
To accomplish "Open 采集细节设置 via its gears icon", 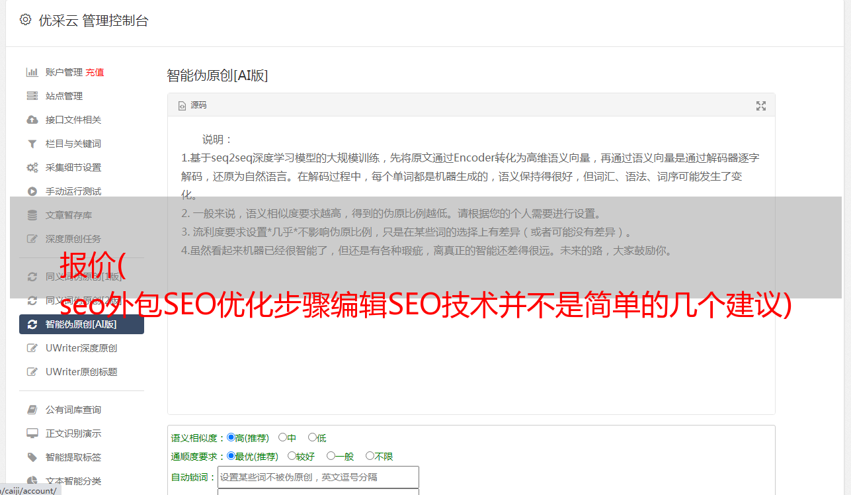I will [x=32, y=167].
